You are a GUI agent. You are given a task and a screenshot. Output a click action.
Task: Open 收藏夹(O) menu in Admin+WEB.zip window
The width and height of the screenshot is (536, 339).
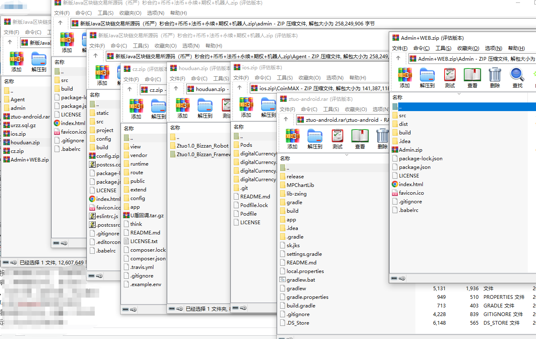point(468,48)
